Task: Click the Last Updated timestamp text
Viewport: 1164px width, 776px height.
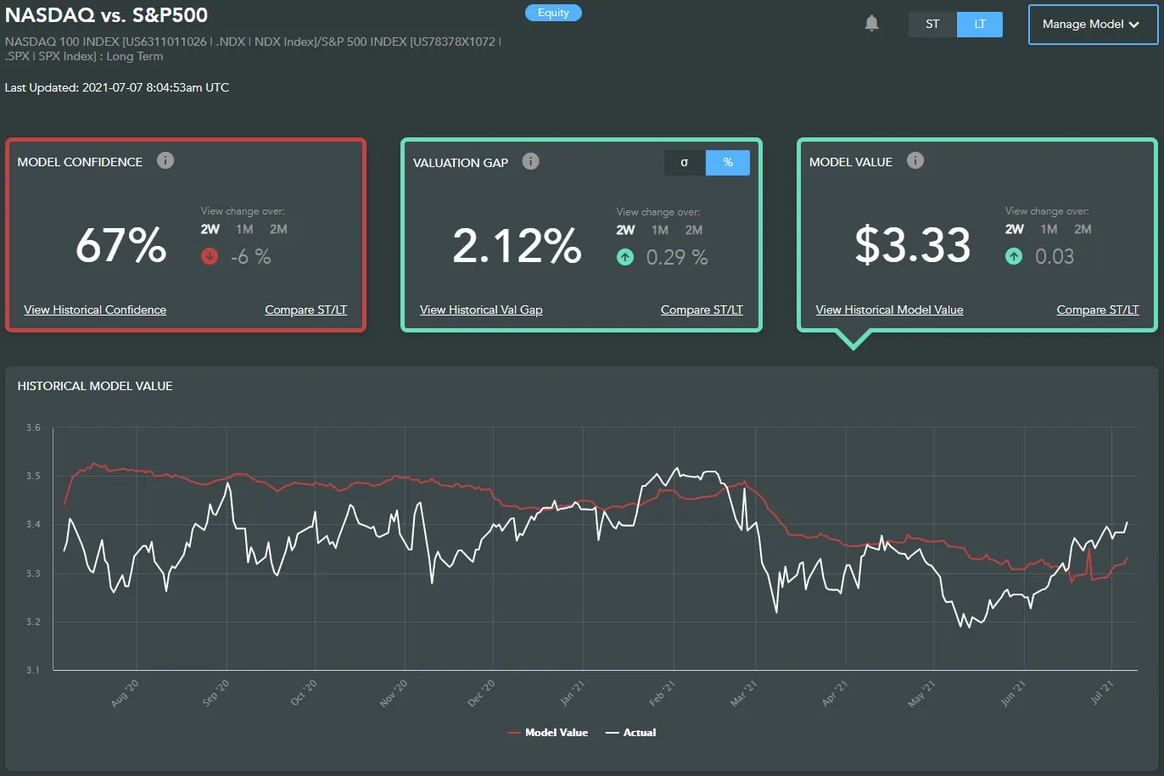Action: tap(117, 87)
